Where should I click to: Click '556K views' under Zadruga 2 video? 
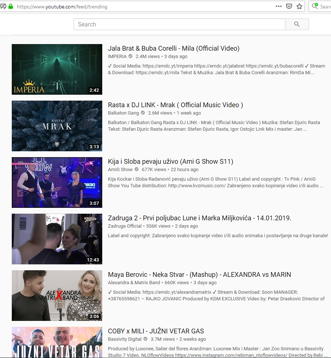[x=158, y=226]
